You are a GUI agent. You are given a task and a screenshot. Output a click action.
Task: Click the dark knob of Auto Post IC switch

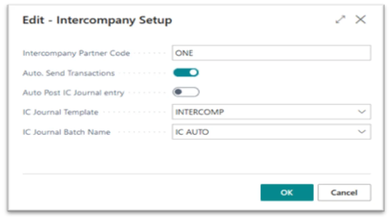(x=178, y=92)
